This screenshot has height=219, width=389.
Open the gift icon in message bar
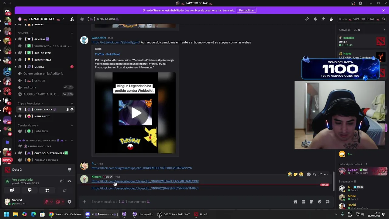[295, 202]
